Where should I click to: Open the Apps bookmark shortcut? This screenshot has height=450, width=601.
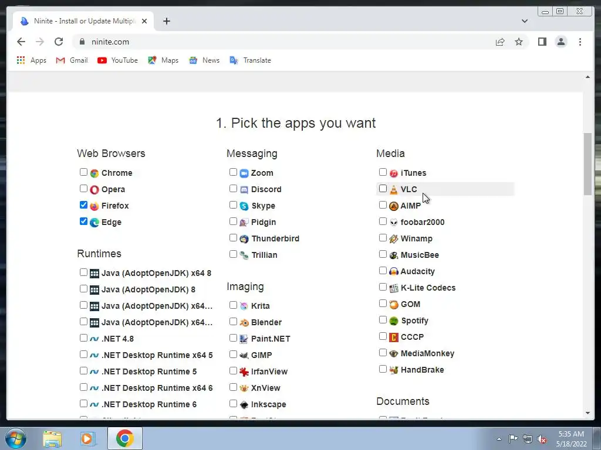click(32, 60)
